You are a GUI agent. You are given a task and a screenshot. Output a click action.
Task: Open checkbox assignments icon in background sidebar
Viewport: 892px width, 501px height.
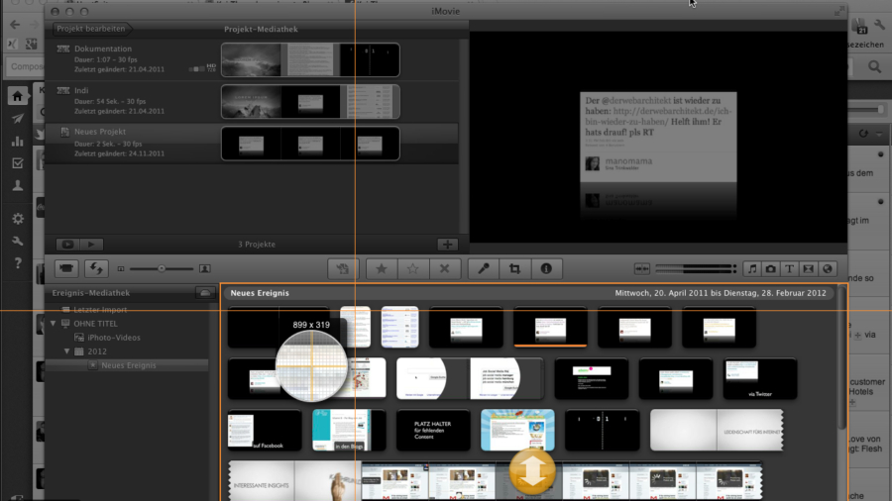point(18,163)
